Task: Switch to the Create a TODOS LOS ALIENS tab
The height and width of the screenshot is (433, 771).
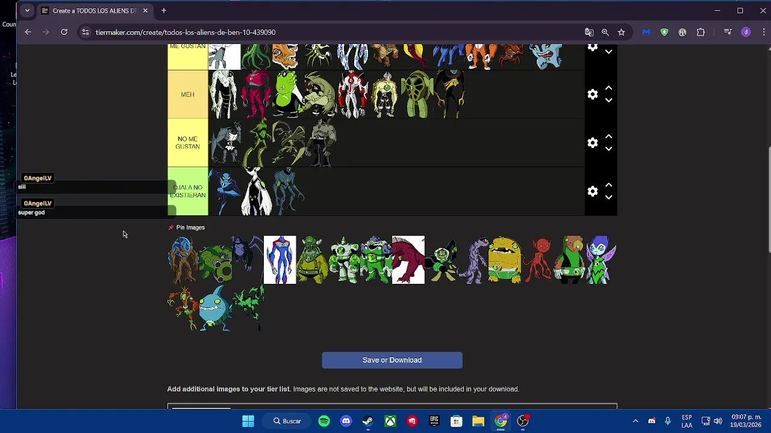Action: (95, 10)
